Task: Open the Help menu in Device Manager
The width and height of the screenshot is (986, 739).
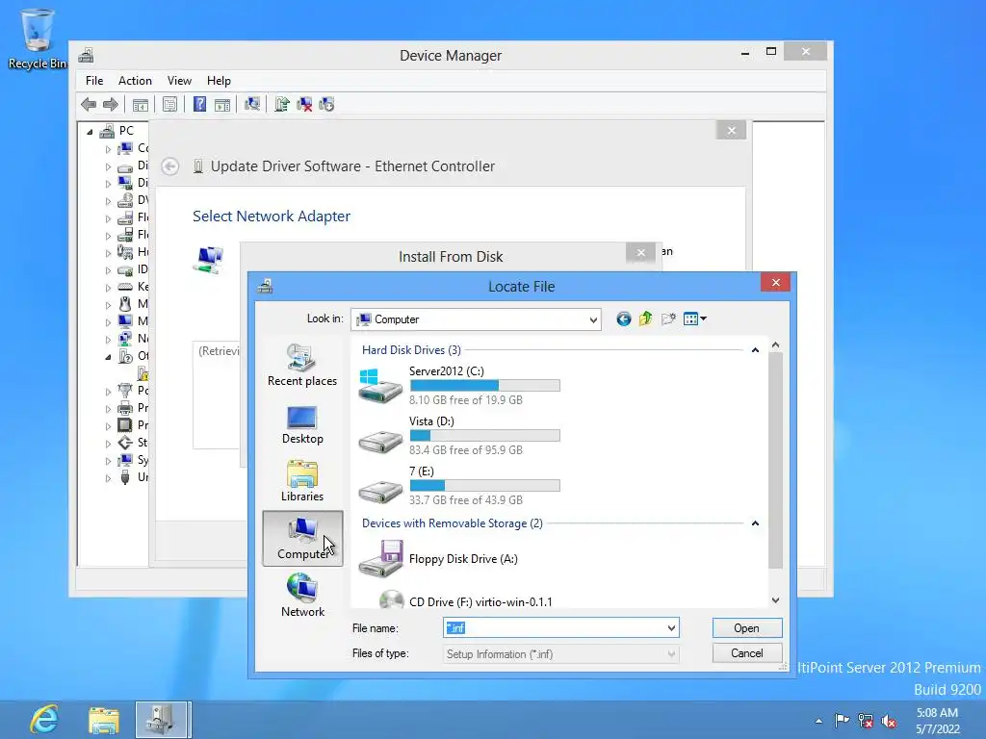Action: pos(219,81)
